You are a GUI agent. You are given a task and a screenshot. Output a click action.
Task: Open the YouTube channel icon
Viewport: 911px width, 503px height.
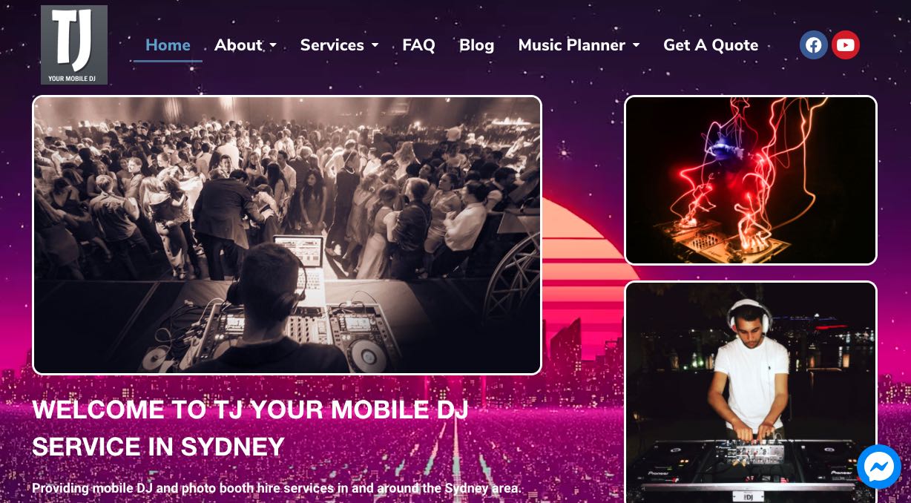click(x=845, y=45)
